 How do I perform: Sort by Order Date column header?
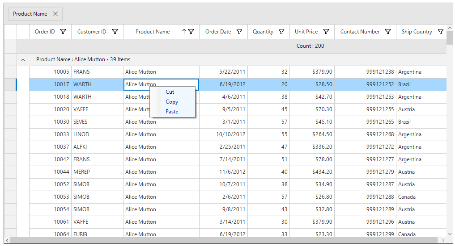coord(218,32)
